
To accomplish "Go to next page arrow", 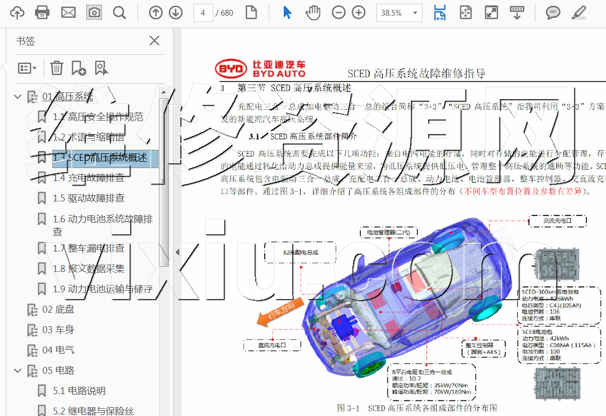I will [176, 13].
